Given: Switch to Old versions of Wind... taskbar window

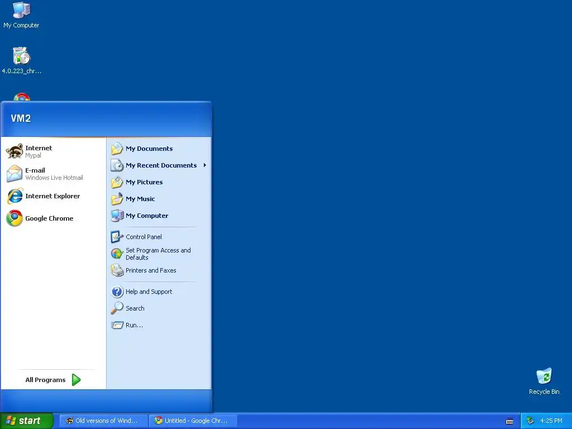Looking at the screenshot, I should [103, 421].
